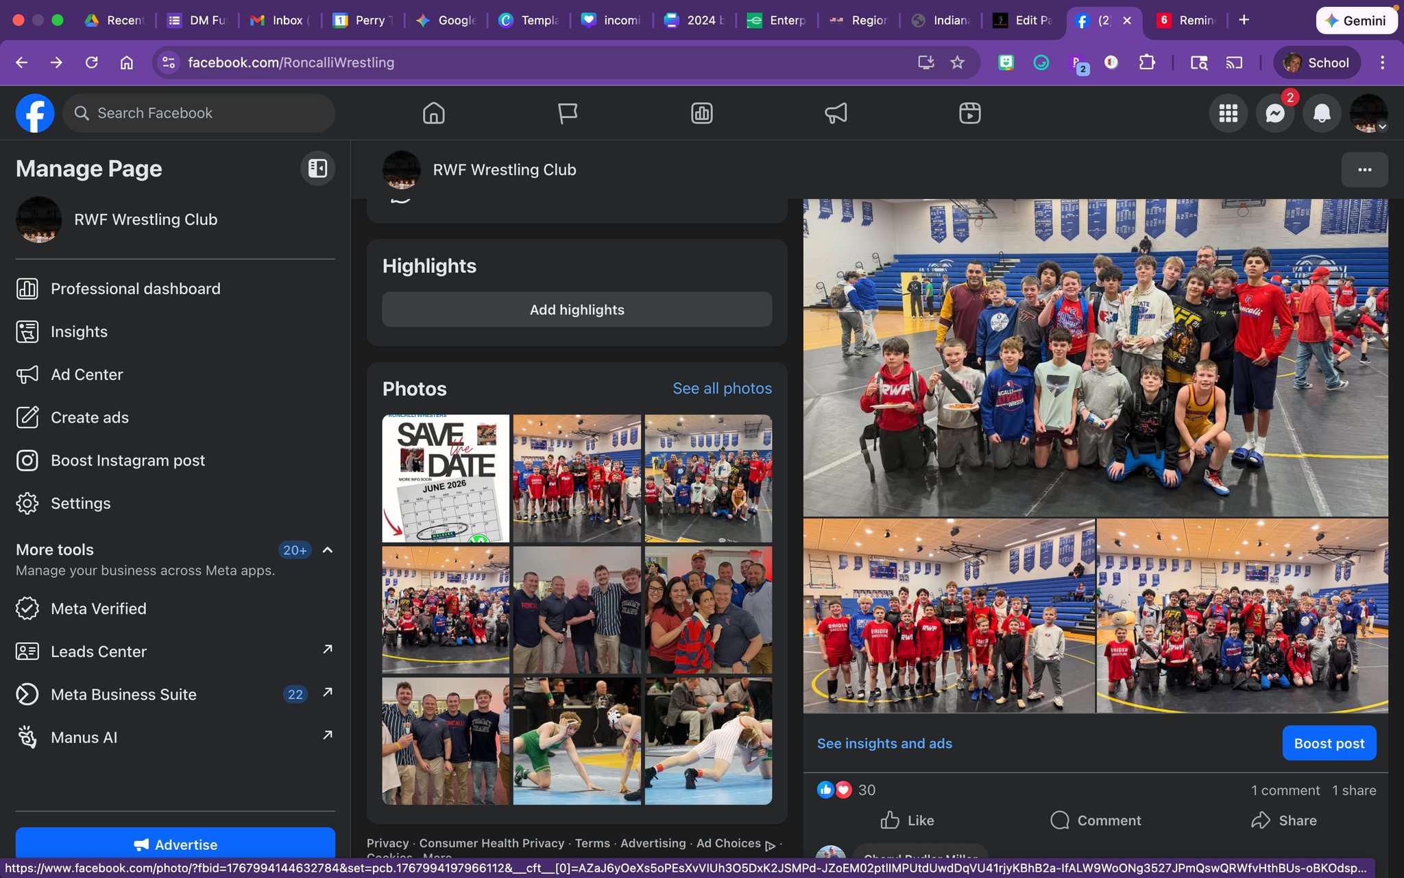Open the Chrome three-dot menu
The image size is (1404, 878).
click(1382, 62)
